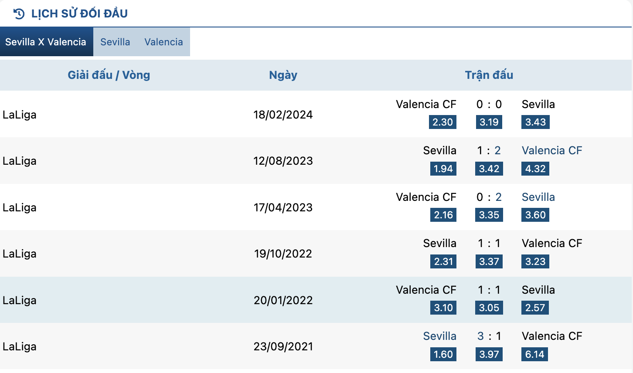Click the 1 : 2 score

(489, 150)
